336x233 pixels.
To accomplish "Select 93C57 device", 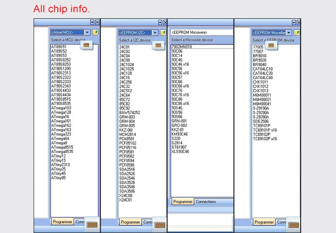I will coord(177,77).
